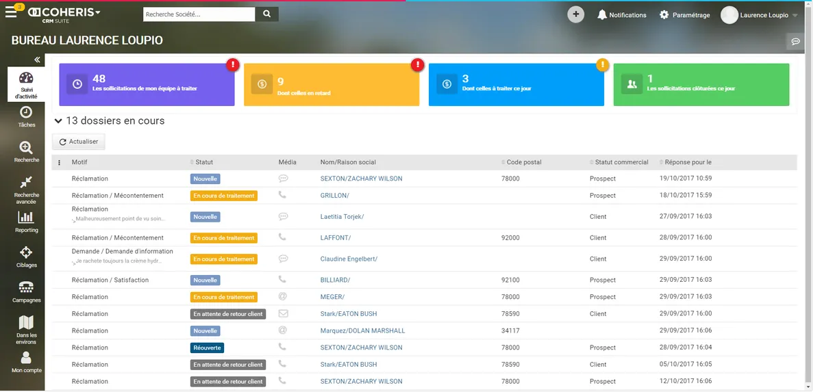Open the Laetitia Torjek/ link
Viewport: 822px width, 392px height.
[x=342, y=217]
